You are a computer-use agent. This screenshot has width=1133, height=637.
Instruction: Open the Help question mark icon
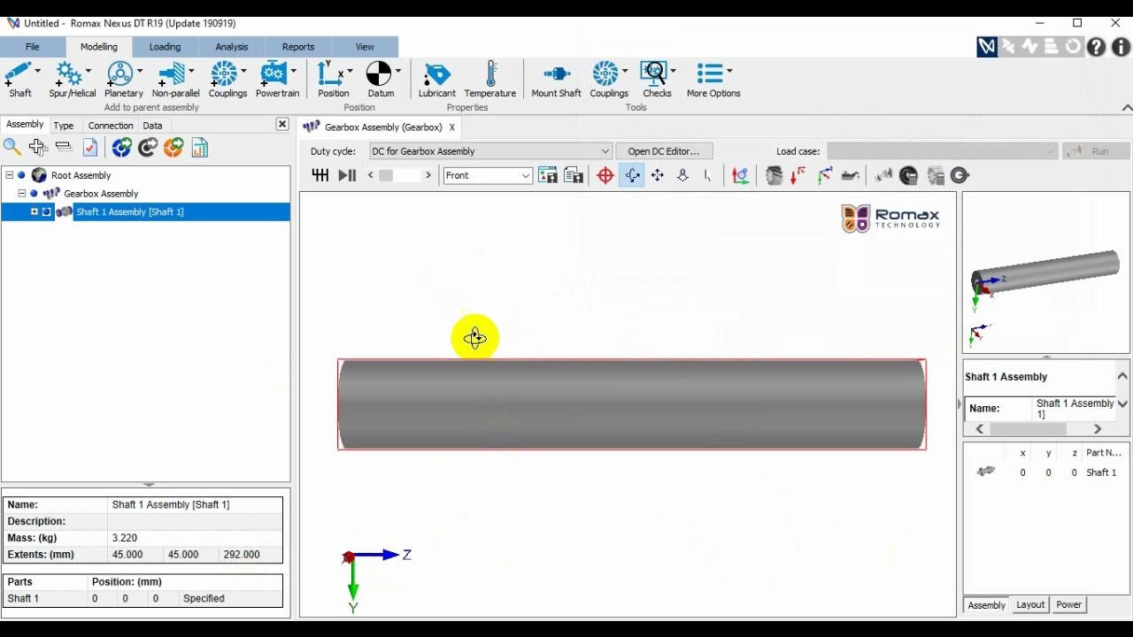point(1097,47)
